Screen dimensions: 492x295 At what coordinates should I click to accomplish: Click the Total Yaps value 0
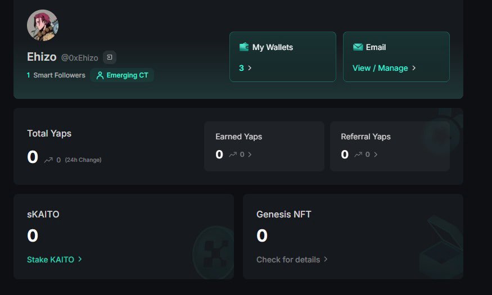coord(33,157)
